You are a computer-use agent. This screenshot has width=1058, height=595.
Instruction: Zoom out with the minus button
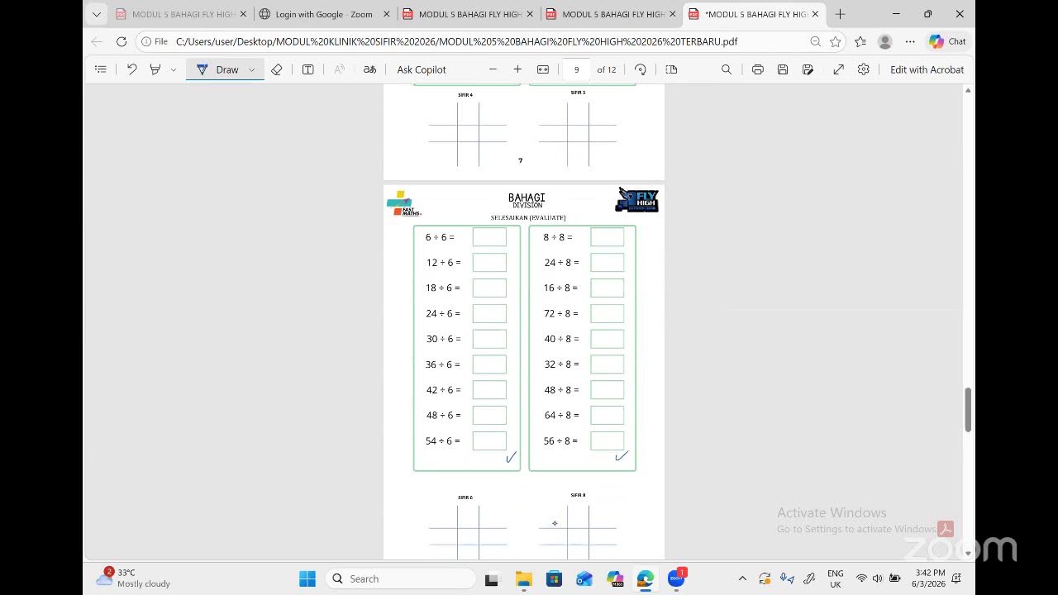coord(493,69)
